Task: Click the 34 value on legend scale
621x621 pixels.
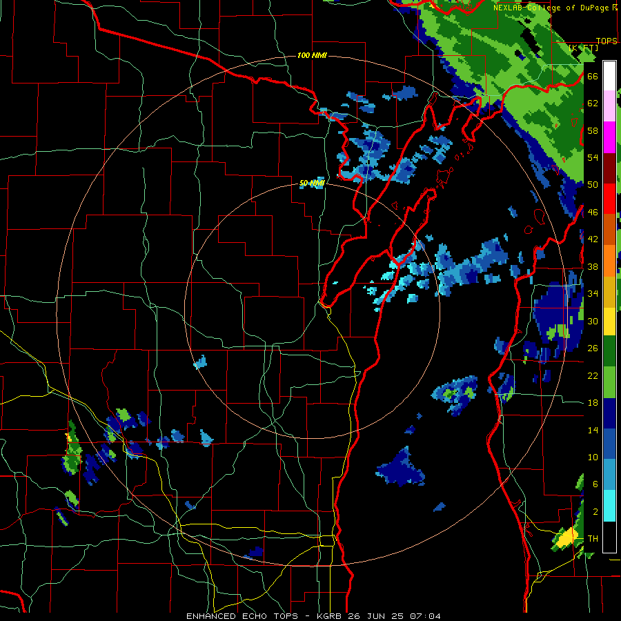Action: coord(593,294)
